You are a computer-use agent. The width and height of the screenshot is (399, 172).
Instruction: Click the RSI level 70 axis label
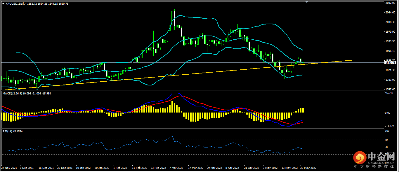pyautogui.click(x=387, y=140)
